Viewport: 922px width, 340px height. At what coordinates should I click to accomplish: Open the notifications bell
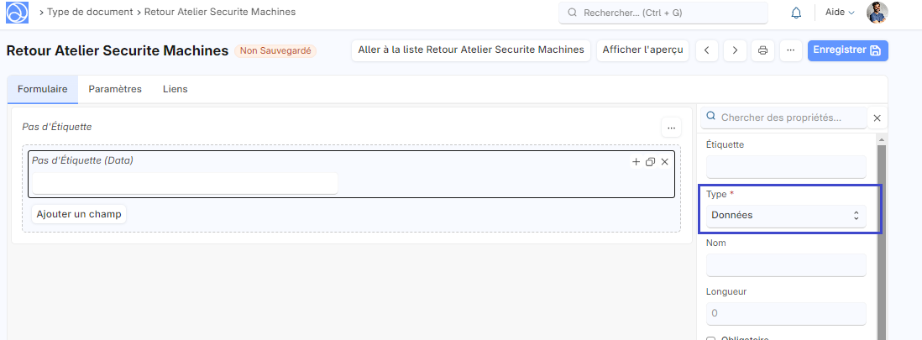[x=796, y=13]
